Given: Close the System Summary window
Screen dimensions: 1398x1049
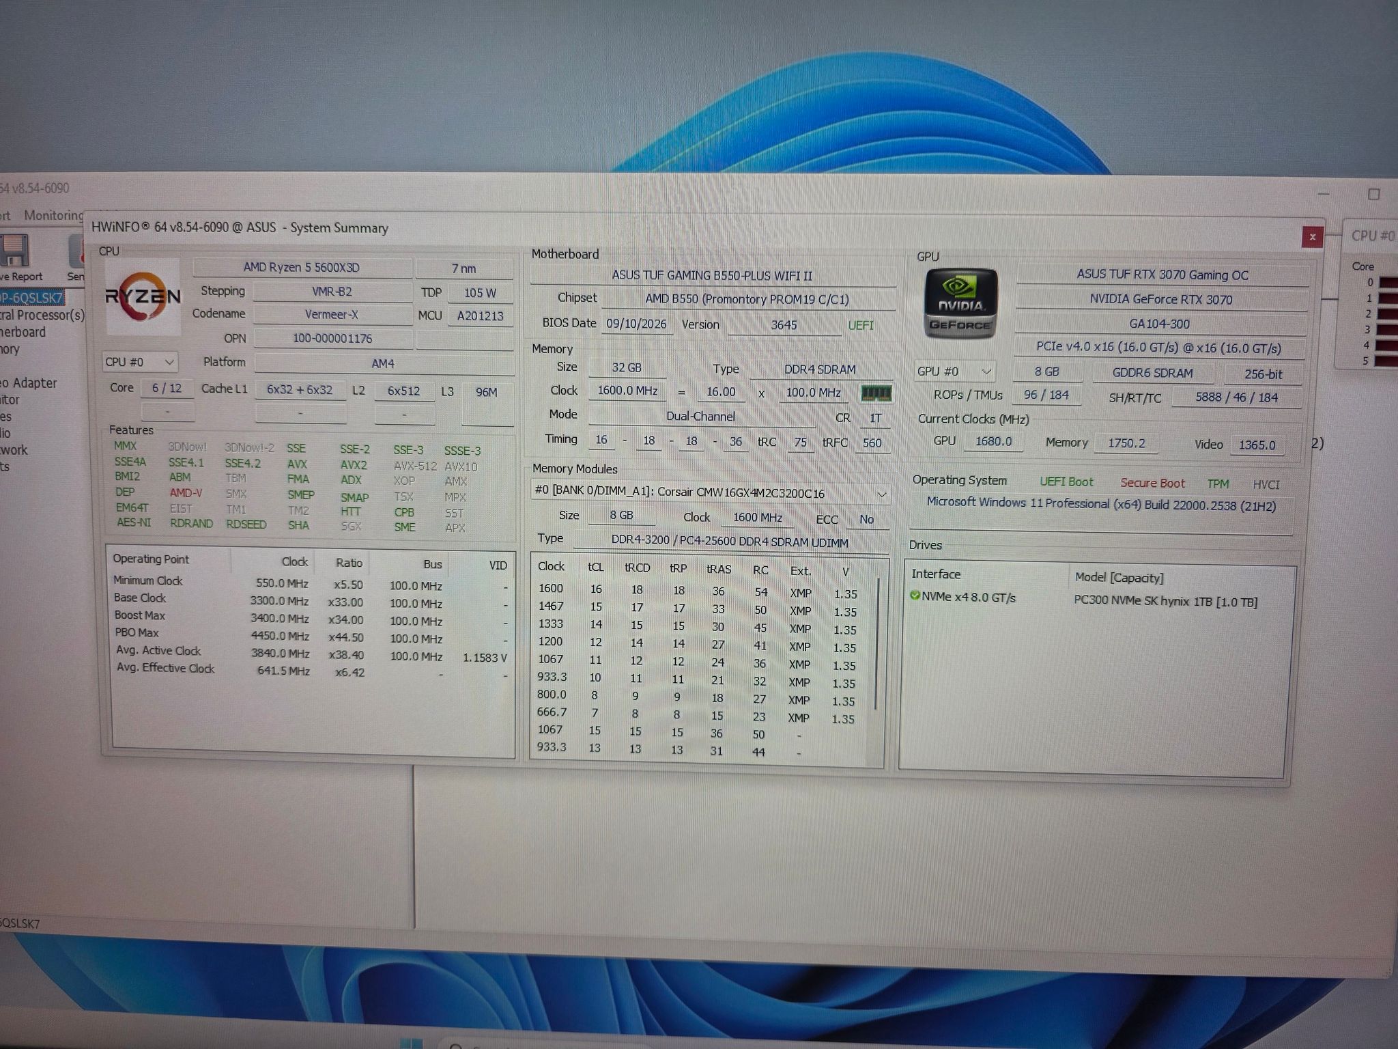Looking at the screenshot, I should 1312,237.
